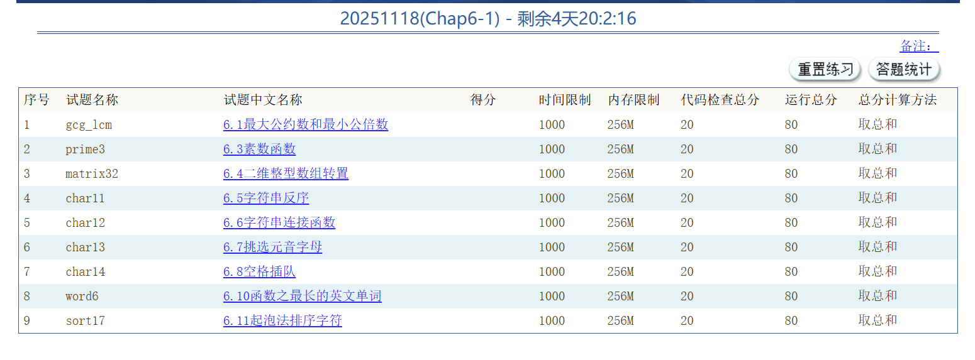Click the 答题统计 button
Screen dimensions: 975x360
point(903,69)
